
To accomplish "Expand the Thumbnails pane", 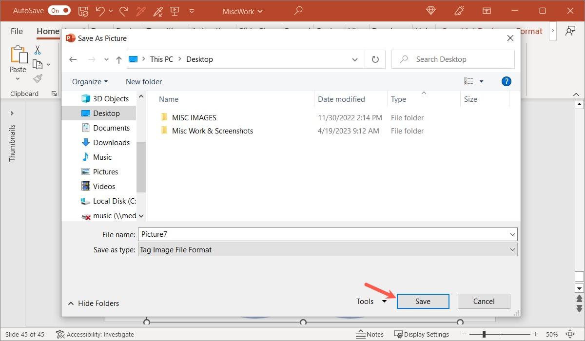I will pos(12,113).
